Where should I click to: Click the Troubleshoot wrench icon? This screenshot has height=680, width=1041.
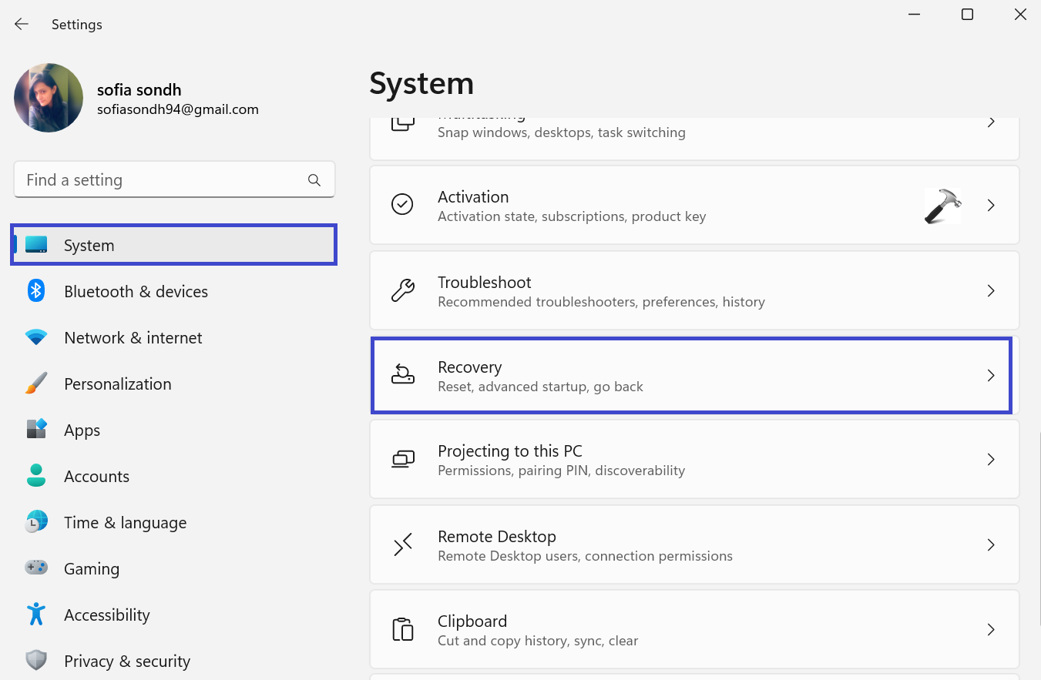tap(402, 290)
